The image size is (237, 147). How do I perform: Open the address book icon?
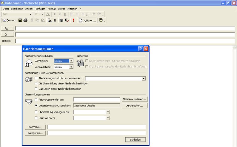pos(61,20)
